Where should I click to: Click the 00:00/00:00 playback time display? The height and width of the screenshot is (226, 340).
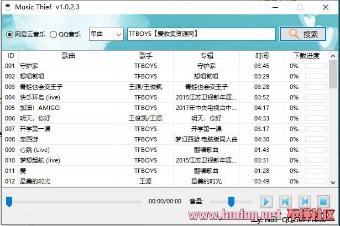[165, 201]
